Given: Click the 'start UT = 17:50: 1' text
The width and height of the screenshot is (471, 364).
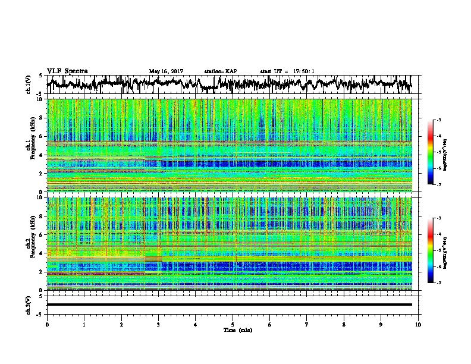Looking at the screenshot, I should tap(287, 71).
